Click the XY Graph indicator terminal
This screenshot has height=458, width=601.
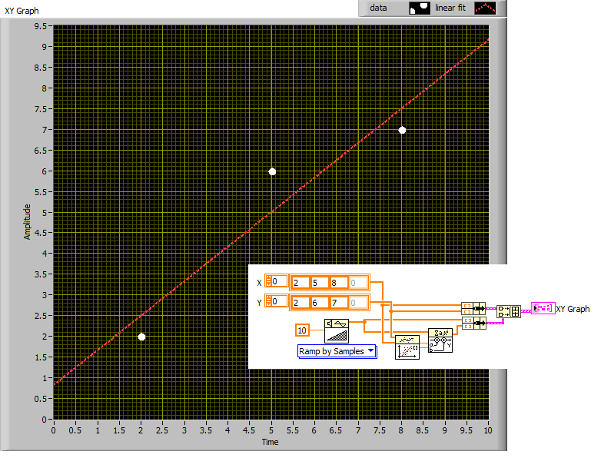(x=543, y=308)
